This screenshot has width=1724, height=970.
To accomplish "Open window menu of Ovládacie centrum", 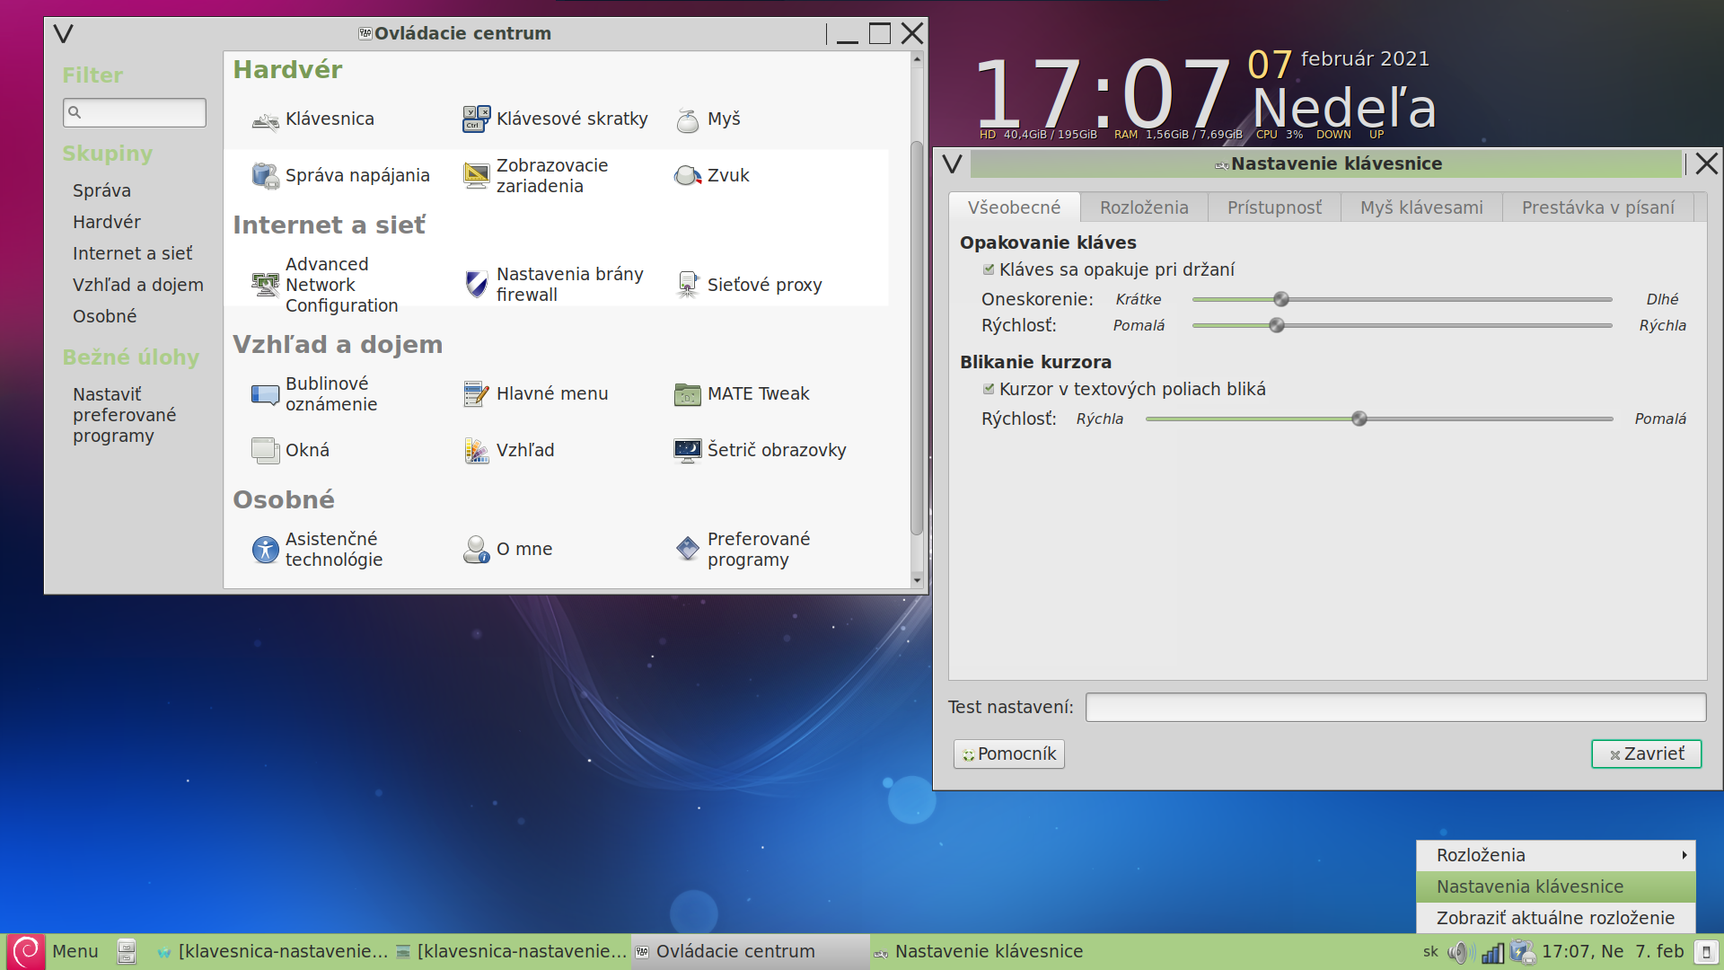I will coord(63,34).
